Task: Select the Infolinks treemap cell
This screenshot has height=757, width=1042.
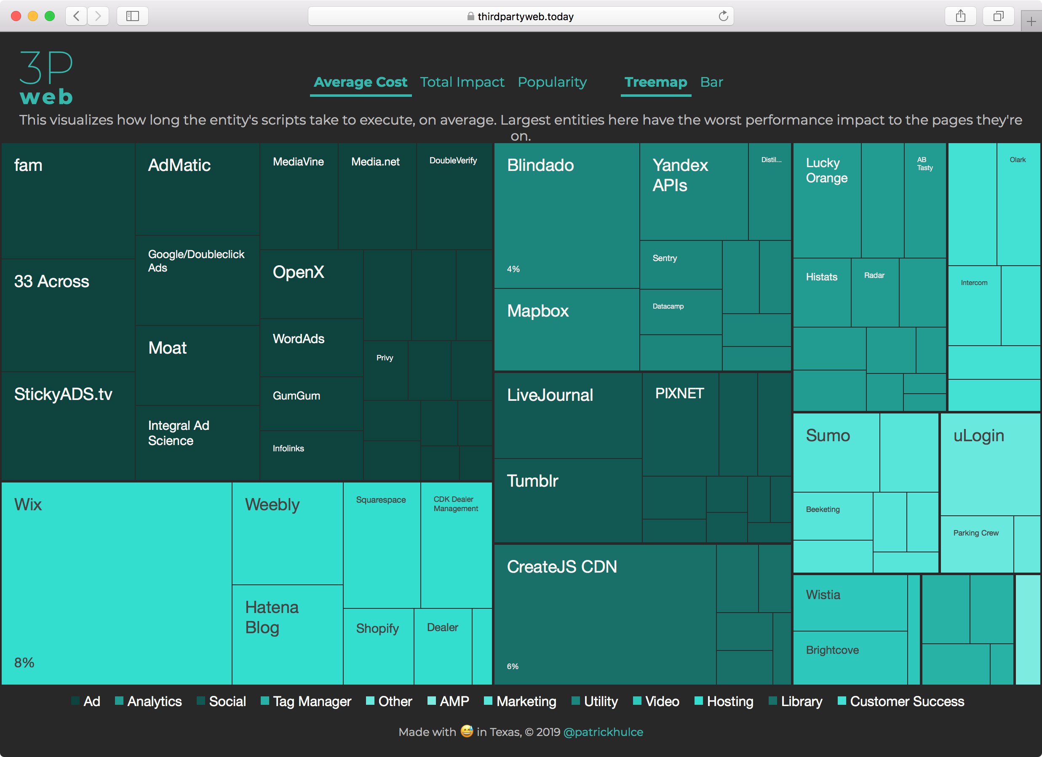Action: point(312,455)
